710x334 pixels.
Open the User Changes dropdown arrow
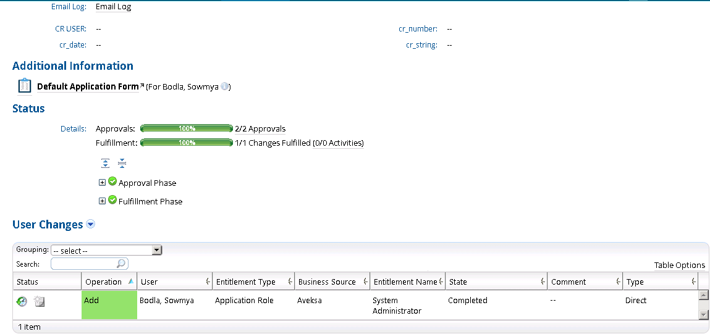(x=91, y=225)
